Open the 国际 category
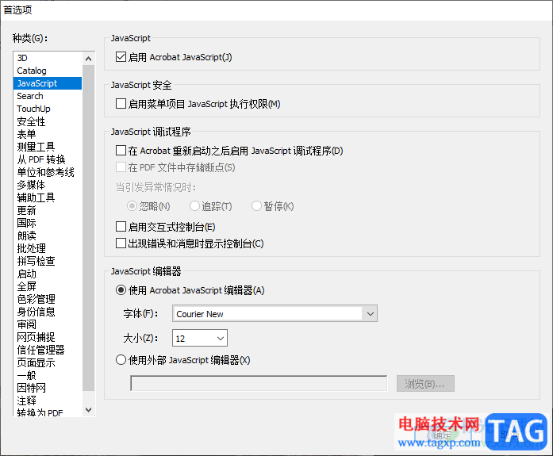This screenshot has height=456, width=553. (48, 223)
